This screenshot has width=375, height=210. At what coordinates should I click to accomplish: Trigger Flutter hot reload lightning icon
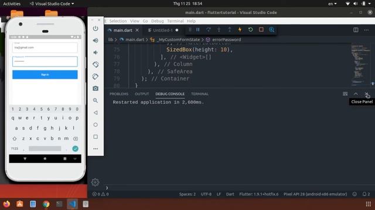[240, 30]
